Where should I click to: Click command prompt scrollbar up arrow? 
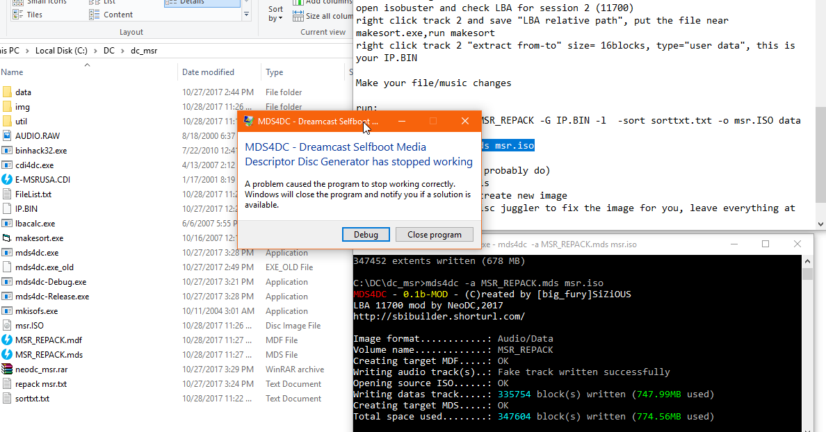(807, 261)
